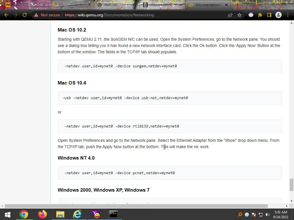Open Yahoo Messenger from the taskbar

pos(96,214)
